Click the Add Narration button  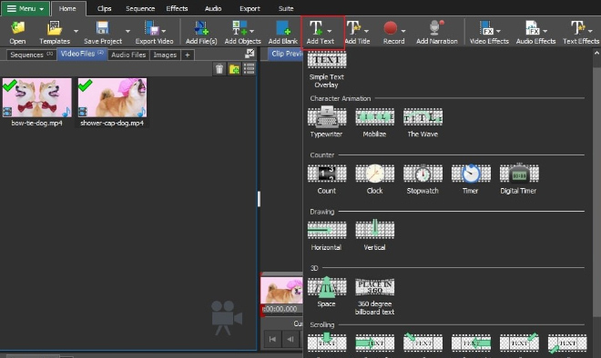pos(436,32)
